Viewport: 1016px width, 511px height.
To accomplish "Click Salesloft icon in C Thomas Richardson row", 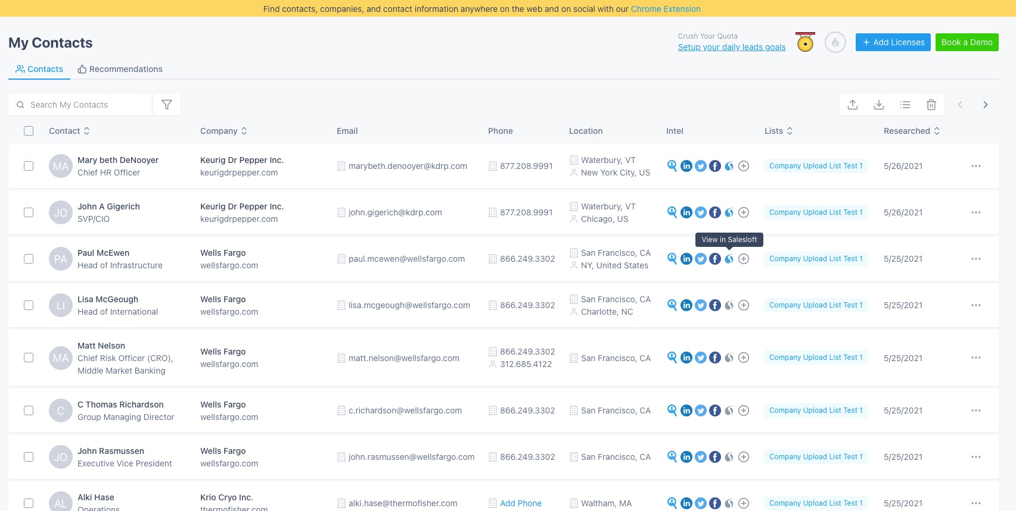I will tap(729, 410).
